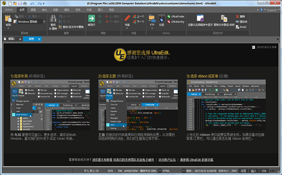The width and height of the screenshot is (282, 175).
Task: Click the Paste (粘贴) icon
Action: point(8,19)
